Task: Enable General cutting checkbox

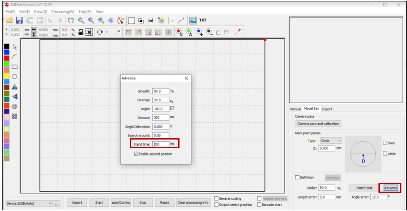Action: (216, 199)
